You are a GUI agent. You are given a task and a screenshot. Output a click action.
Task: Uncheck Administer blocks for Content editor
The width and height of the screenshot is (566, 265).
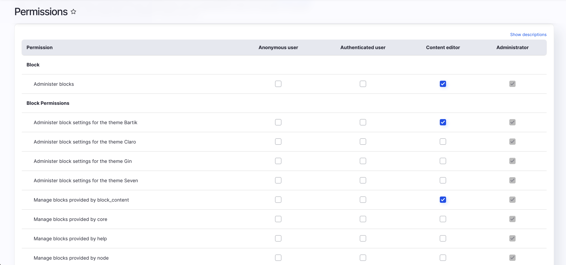pos(443,84)
